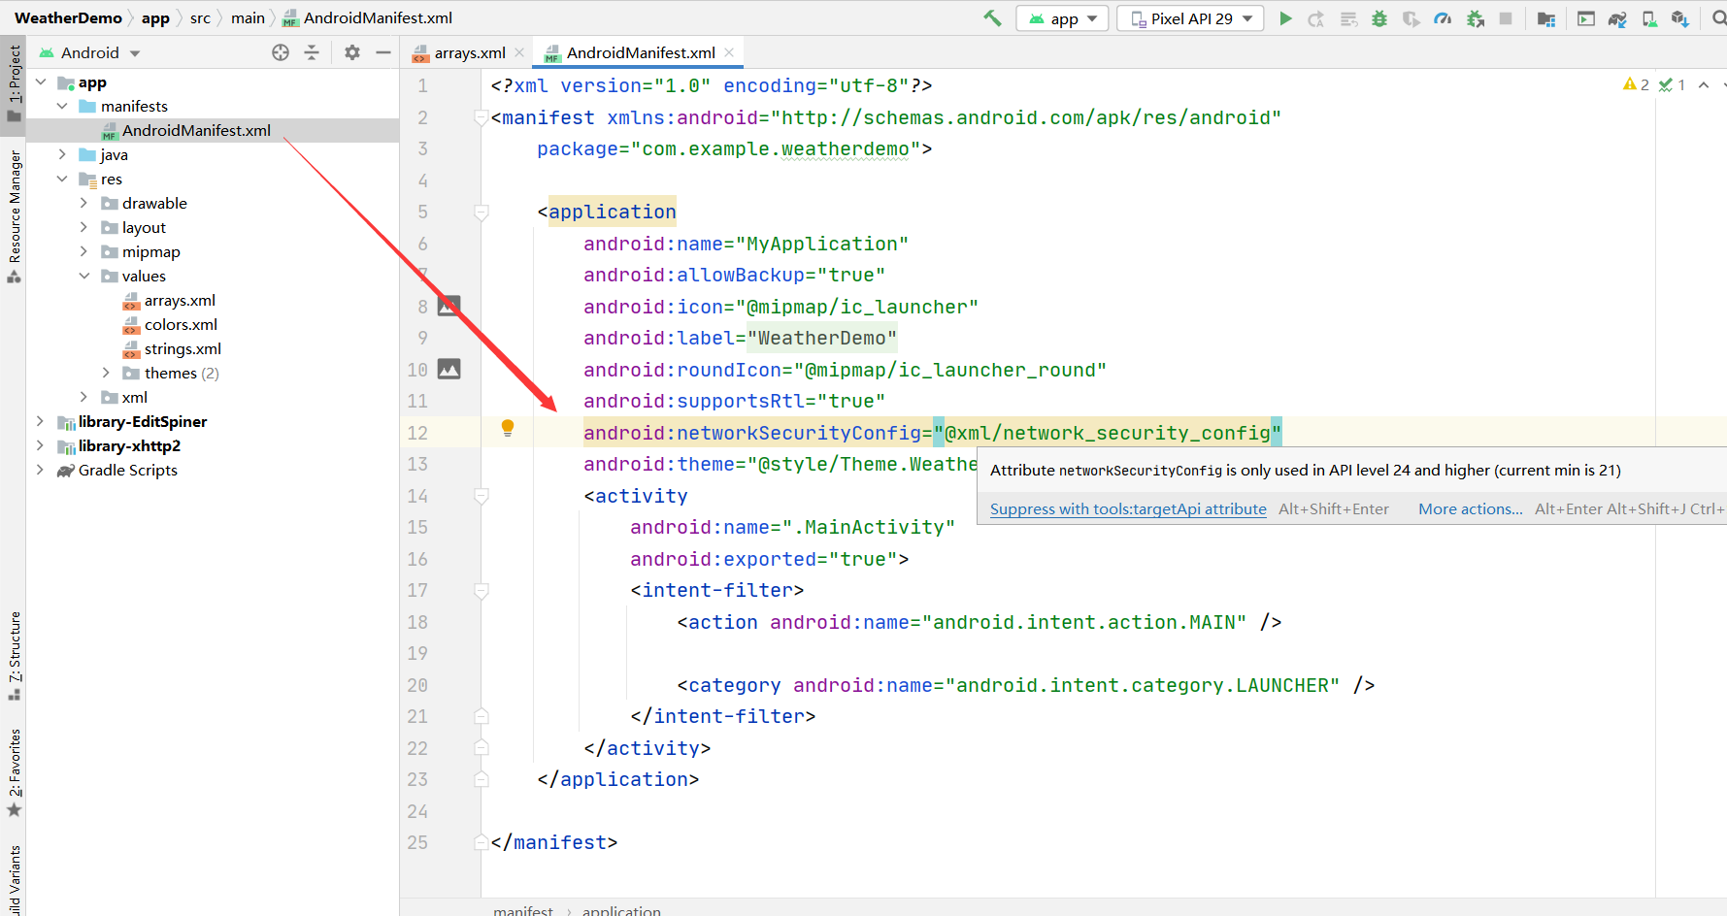The height and width of the screenshot is (916, 1727).
Task: Click the Search Everywhere magnifier icon
Action: pos(1719,18)
